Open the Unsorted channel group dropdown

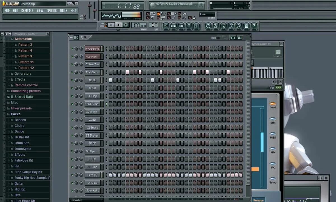86,200
